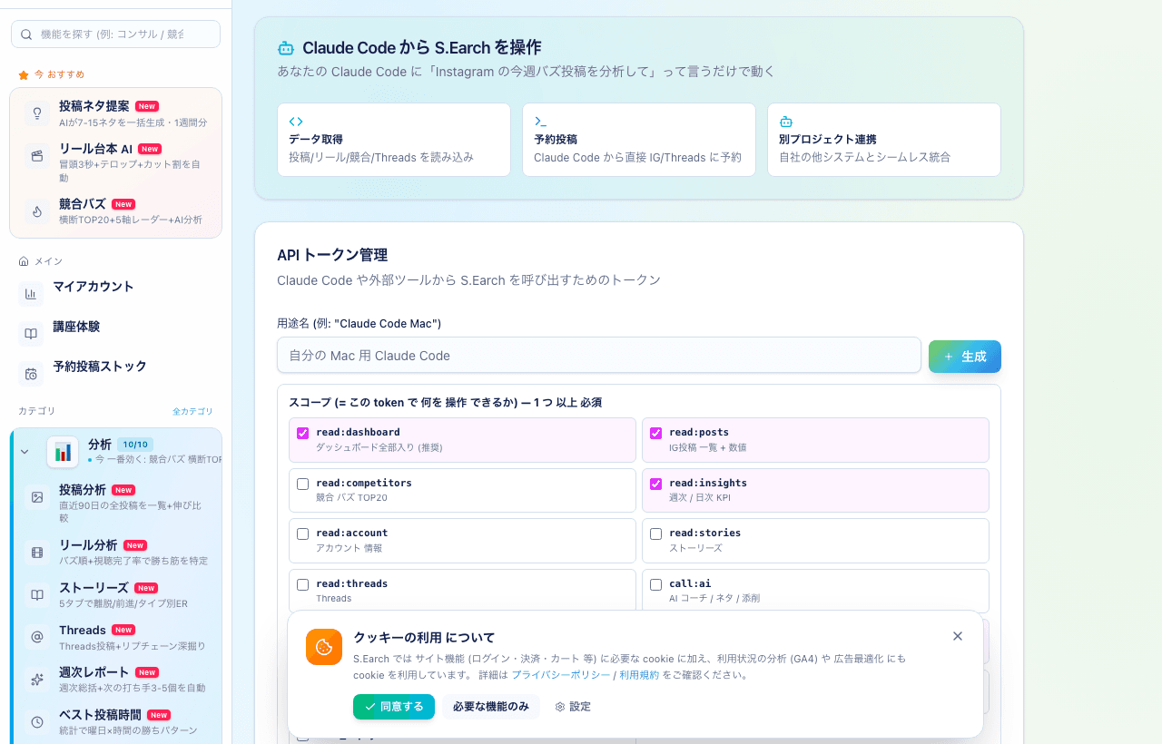Click the API トークン管理 heading
1162x744 pixels.
332,255
